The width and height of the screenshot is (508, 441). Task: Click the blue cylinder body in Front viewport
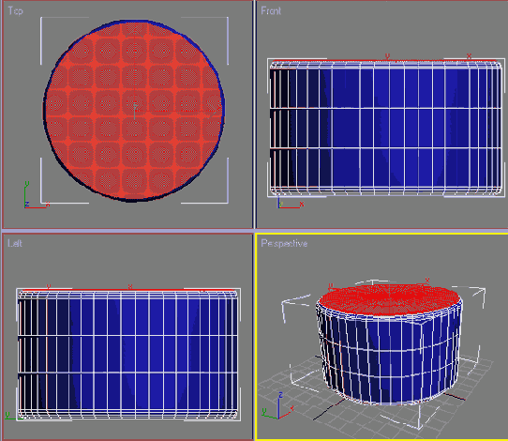pyautogui.click(x=385, y=129)
